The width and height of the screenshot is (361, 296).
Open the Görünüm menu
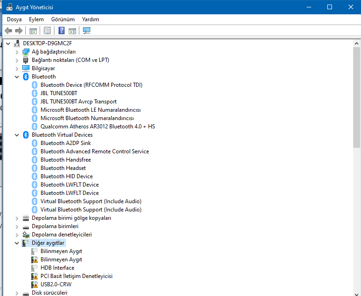click(63, 19)
